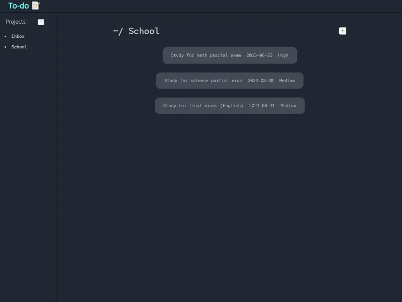
Task: Open the School project
Action: tap(19, 46)
